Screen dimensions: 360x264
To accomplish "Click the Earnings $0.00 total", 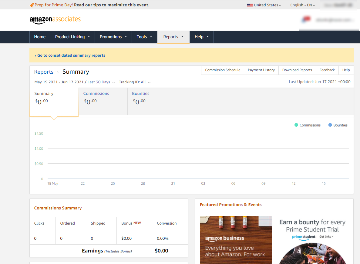I will [x=161, y=251].
